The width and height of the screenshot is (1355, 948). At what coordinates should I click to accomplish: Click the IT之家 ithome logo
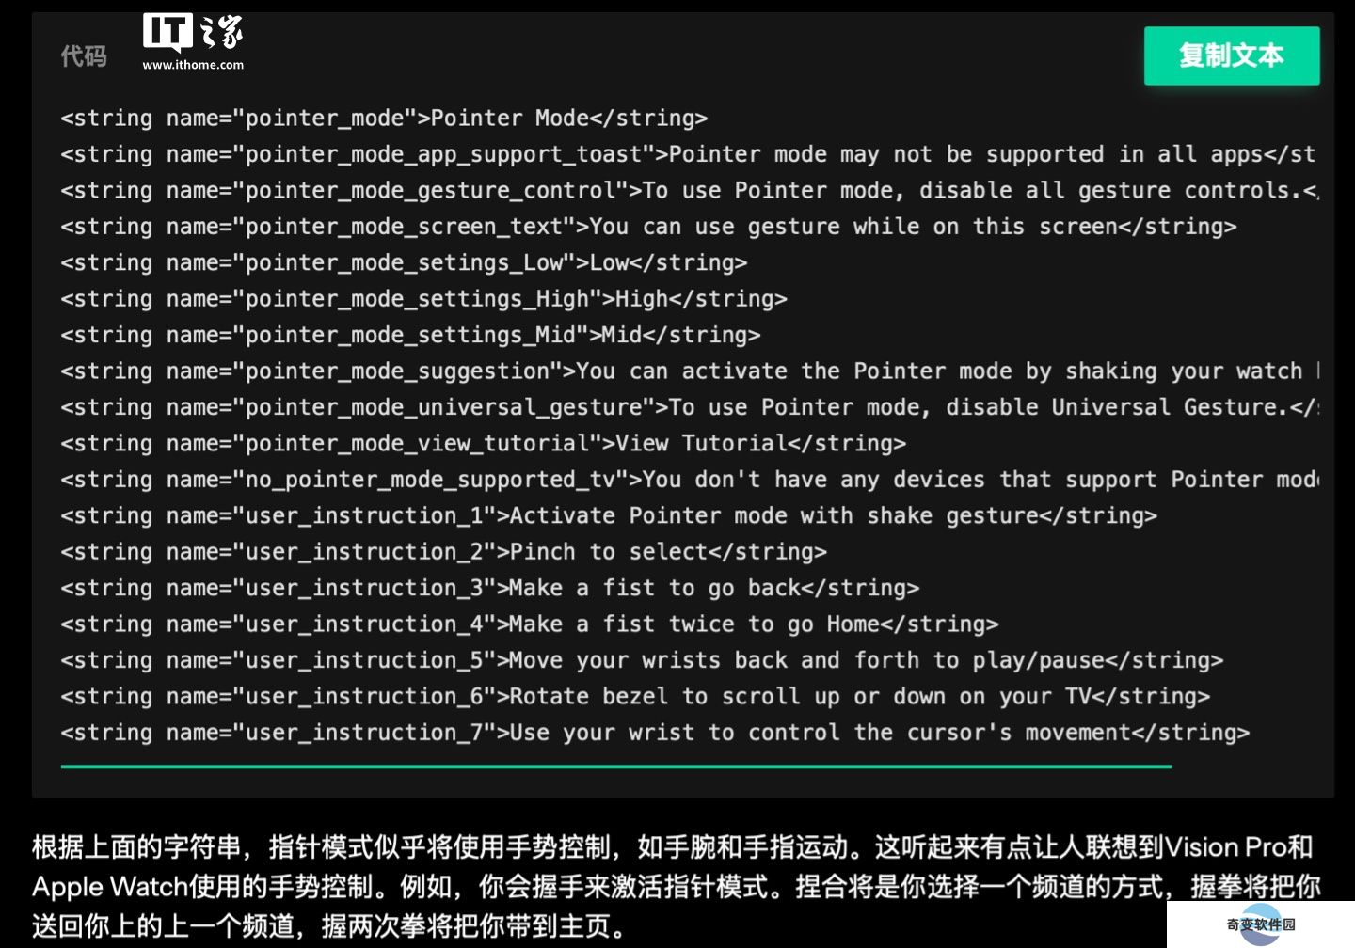[x=193, y=33]
